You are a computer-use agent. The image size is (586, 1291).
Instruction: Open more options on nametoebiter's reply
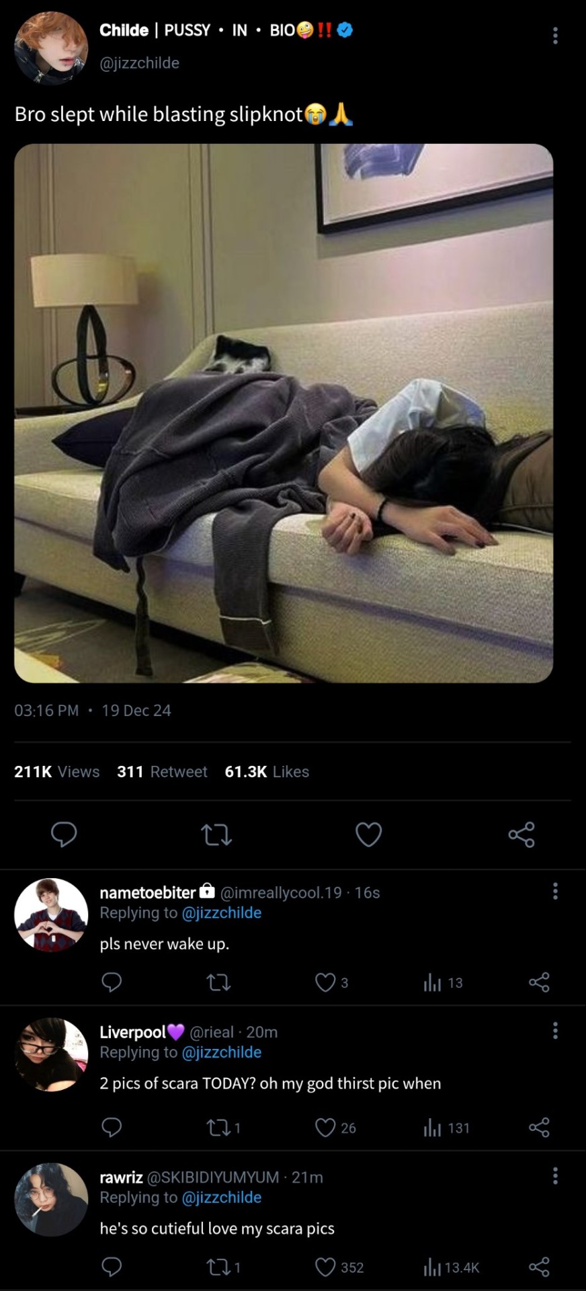pyautogui.click(x=555, y=892)
